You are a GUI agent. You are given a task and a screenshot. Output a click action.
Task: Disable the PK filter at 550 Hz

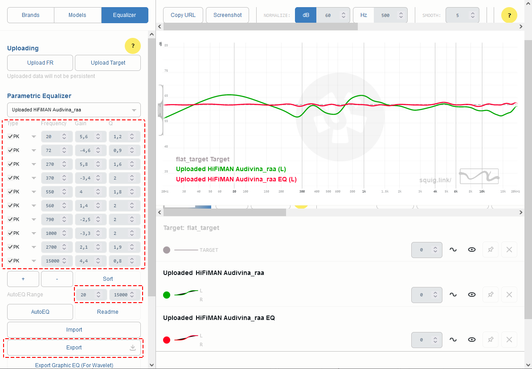(10, 192)
